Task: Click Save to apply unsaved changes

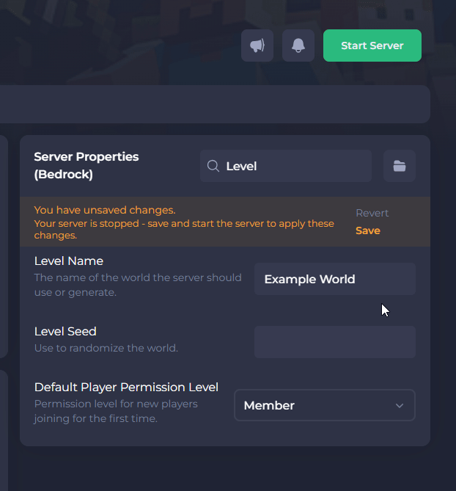Action: [x=368, y=230]
